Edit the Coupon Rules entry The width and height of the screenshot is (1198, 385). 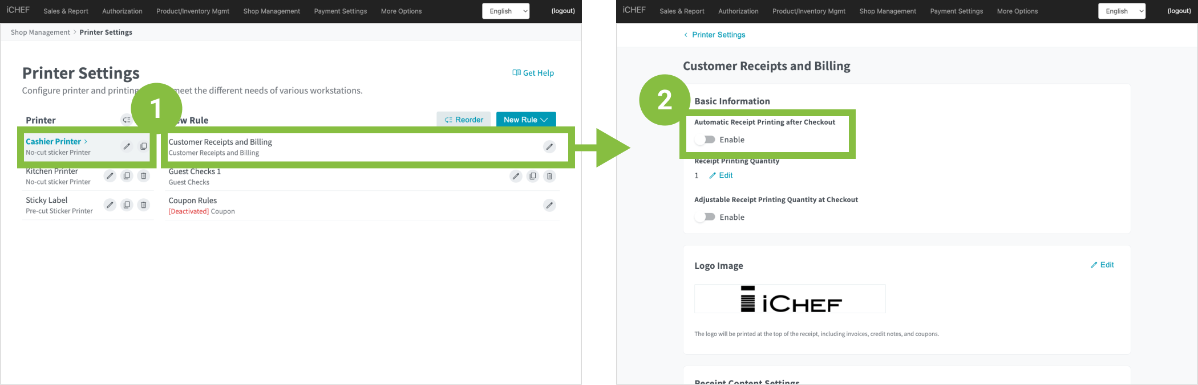point(549,205)
